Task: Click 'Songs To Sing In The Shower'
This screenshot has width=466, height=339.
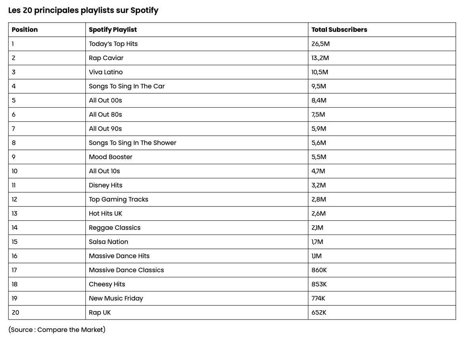Action: [133, 143]
